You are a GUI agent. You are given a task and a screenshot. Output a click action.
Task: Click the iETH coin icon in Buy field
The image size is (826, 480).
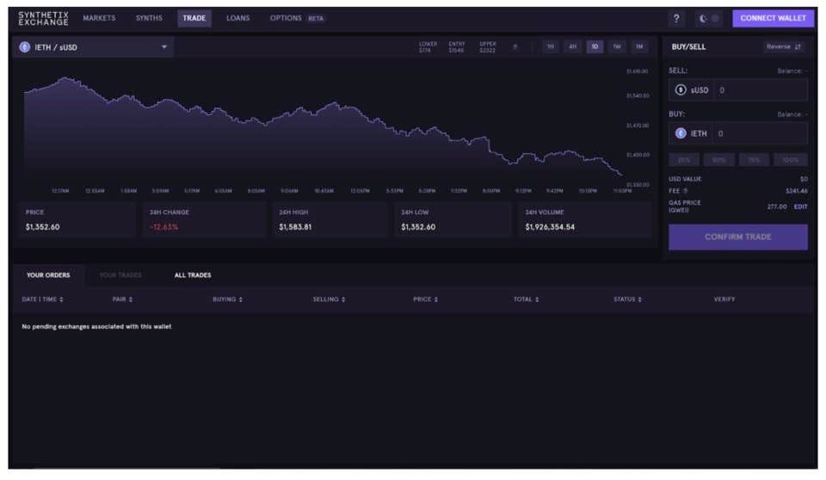coord(681,133)
